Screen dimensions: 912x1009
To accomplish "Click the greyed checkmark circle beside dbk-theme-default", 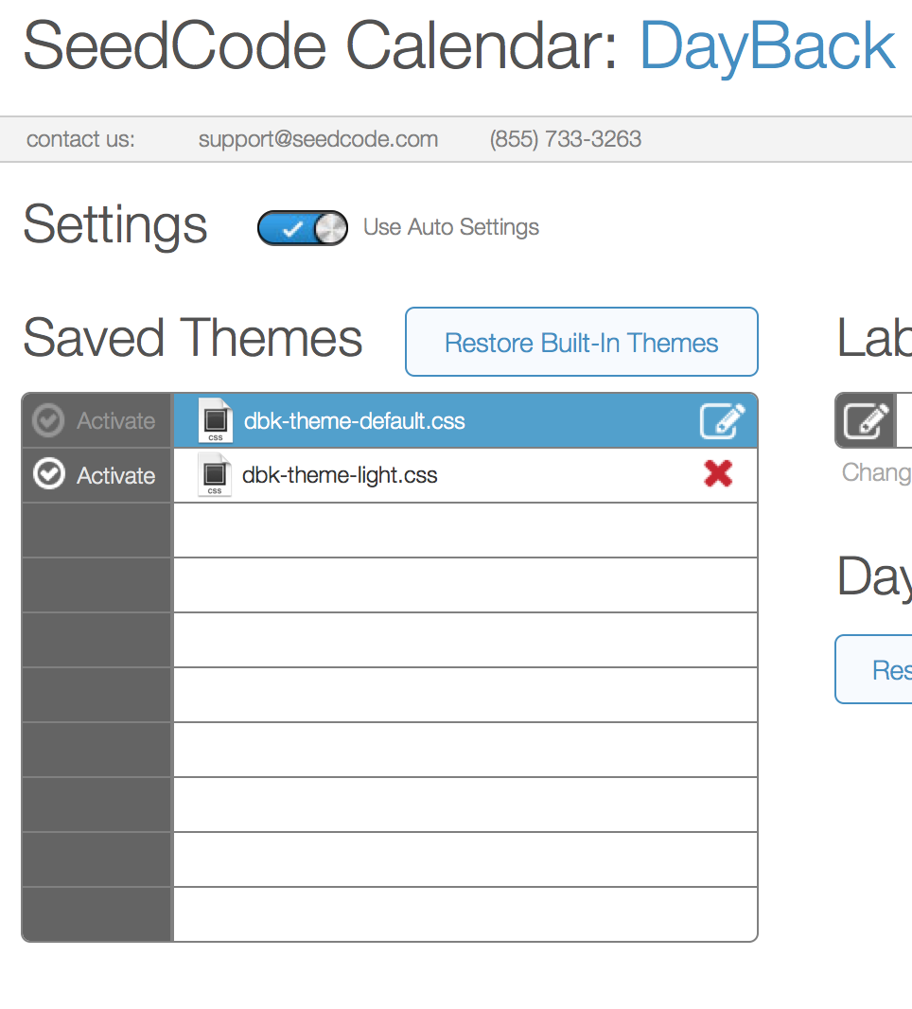I will pos(49,420).
